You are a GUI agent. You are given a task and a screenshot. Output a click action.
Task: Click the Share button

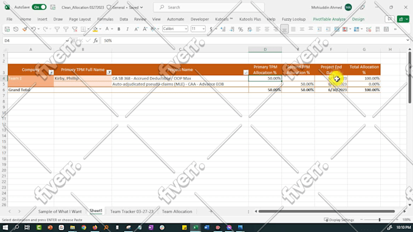click(x=403, y=19)
